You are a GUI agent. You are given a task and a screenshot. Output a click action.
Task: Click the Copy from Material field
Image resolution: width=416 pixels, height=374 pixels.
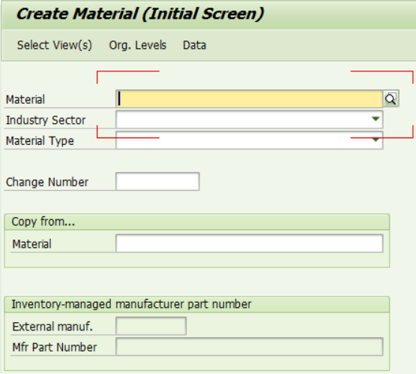250,243
